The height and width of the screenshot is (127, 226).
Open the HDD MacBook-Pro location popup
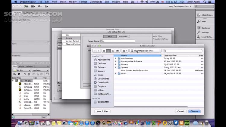pos(146,51)
